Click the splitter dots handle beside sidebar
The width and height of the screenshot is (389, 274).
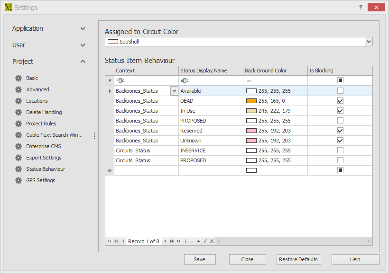(x=94, y=136)
